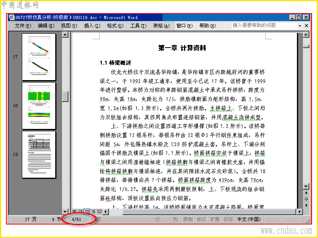The image size is (318, 238).
Task: Toggle the 改写 overtype status indicator
Action: [x=228, y=219]
